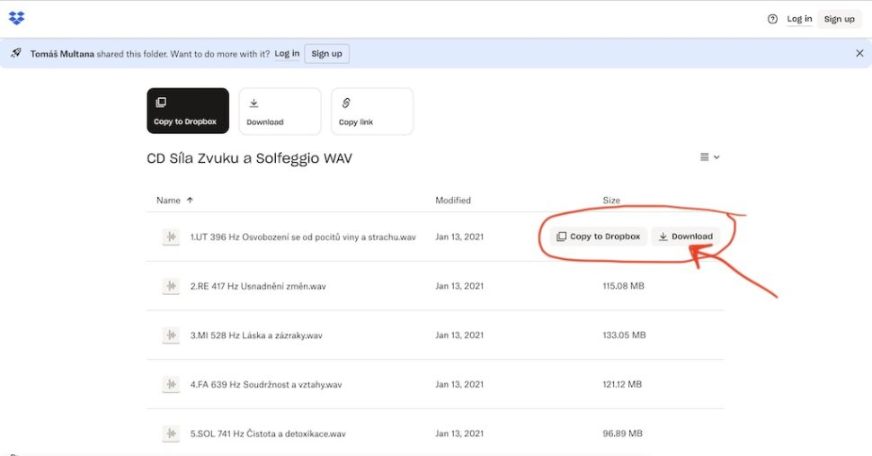Dismiss the shared folder banner
The image size is (872, 456).
[x=859, y=53]
